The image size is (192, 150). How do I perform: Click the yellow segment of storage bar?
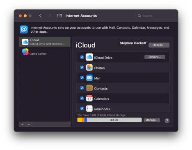point(80,120)
